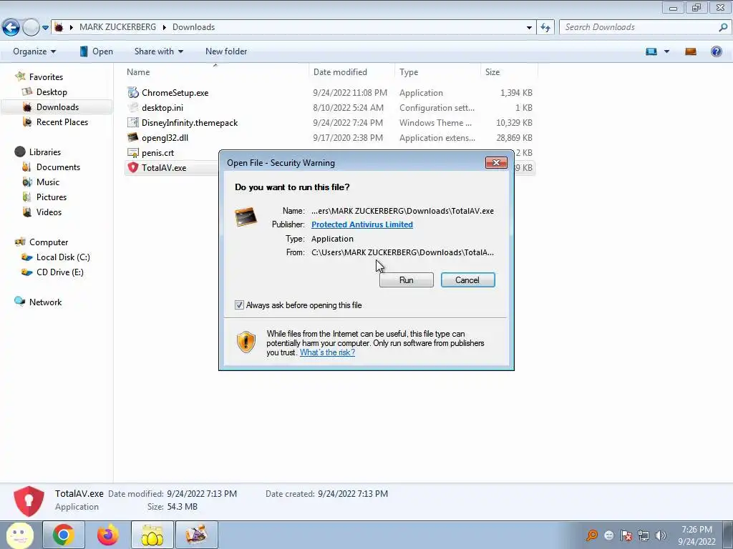
Task: Click the Back navigation arrow button
Action: (x=11, y=28)
